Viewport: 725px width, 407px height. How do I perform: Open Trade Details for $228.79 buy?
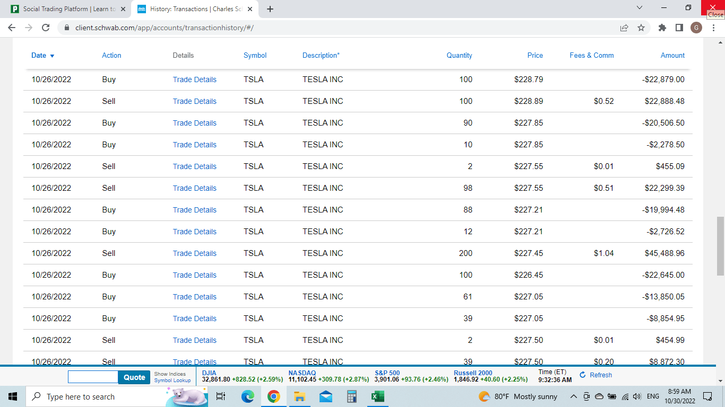(x=194, y=79)
